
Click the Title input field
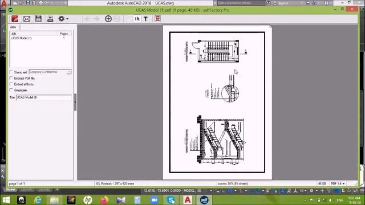[x=44, y=97]
